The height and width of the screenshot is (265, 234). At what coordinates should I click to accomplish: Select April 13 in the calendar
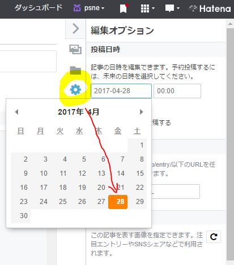(99, 173)
